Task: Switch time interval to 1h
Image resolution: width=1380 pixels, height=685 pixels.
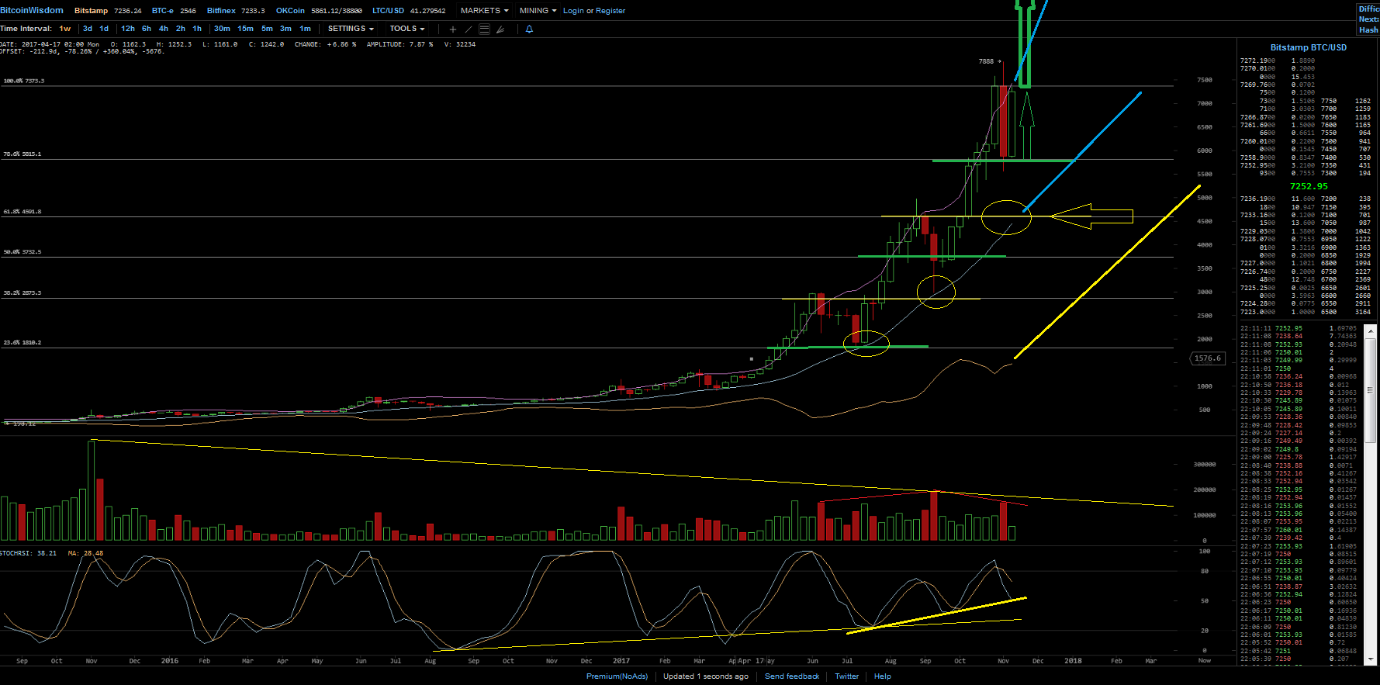Action: click(x=197, y=29)
